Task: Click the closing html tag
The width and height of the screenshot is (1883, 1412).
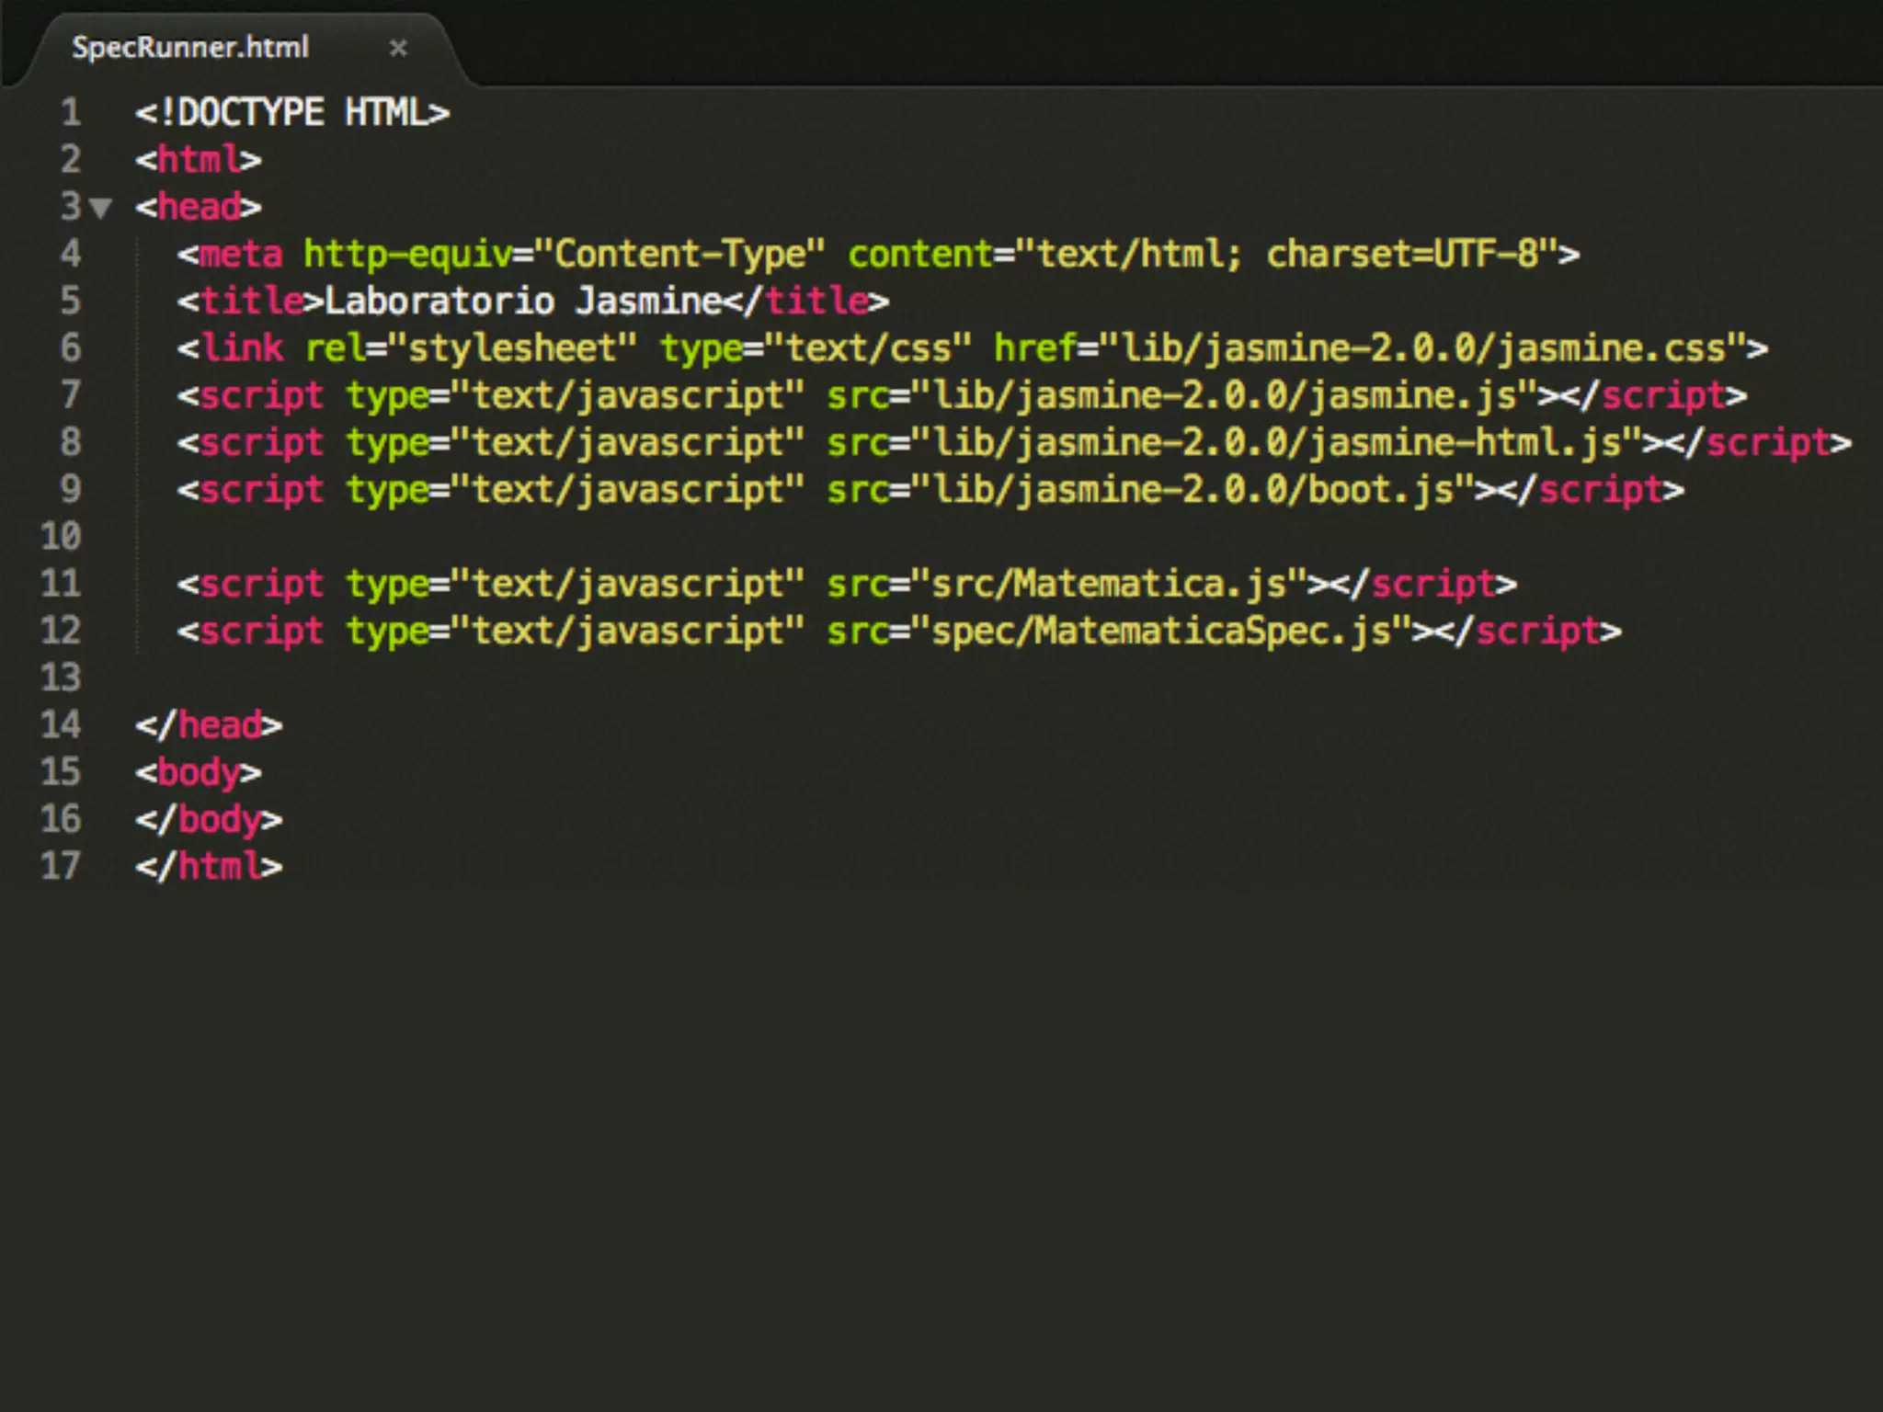Action: (209, 866)
